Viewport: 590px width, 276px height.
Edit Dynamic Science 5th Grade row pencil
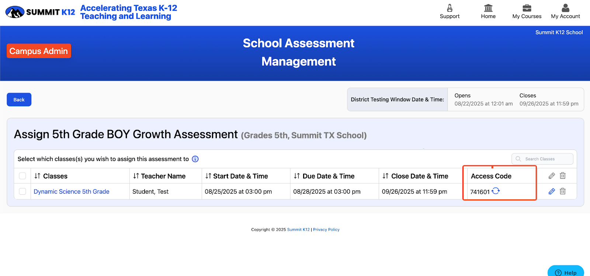coord(552,191)
